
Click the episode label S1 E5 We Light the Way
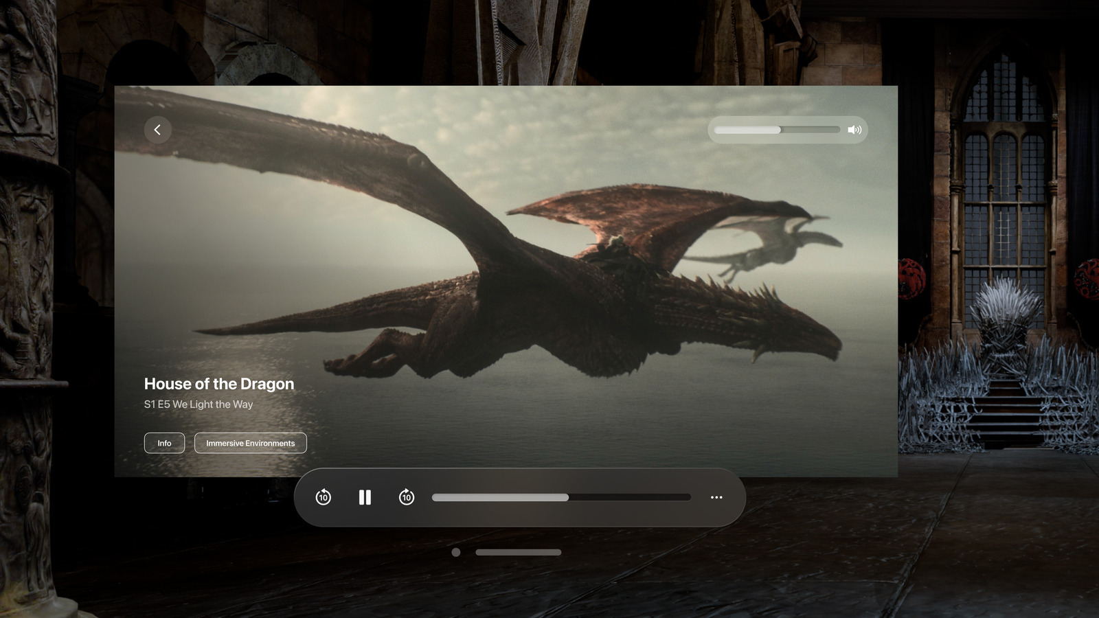pos(198,404)
